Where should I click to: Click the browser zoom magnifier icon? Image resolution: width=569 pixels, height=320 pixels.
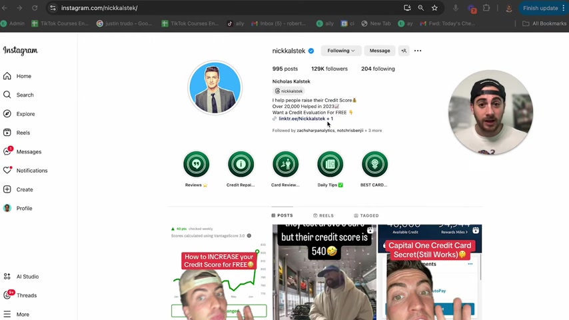click(420, 8)
